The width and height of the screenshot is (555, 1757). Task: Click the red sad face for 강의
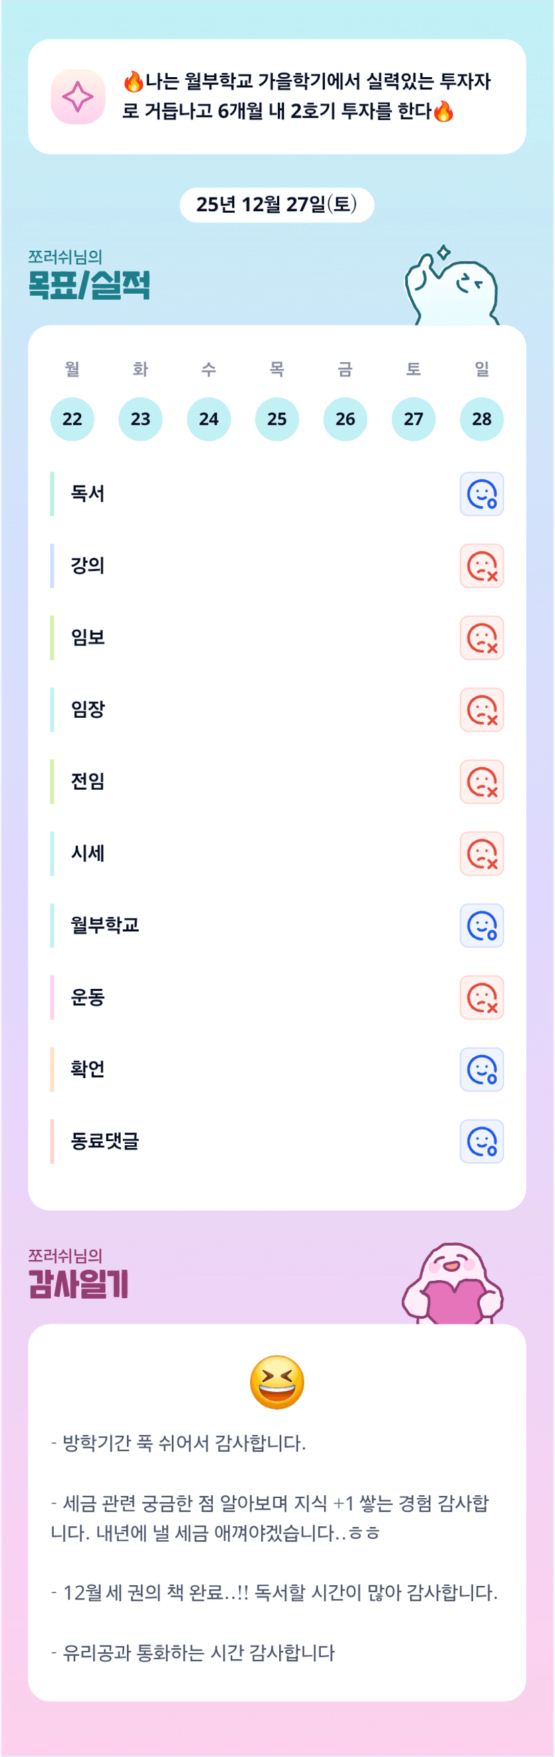coord(481,566)
